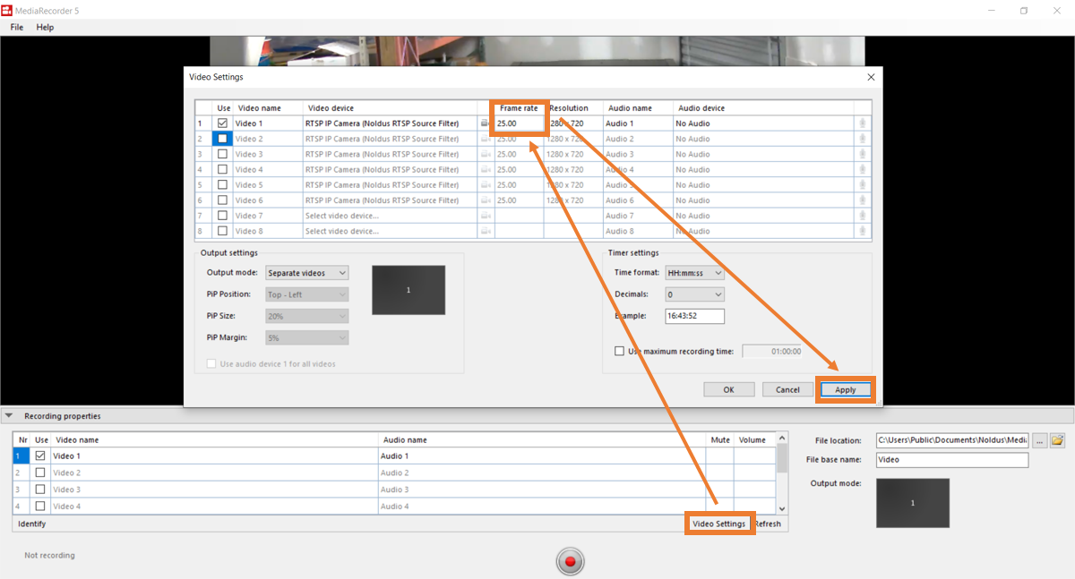The height and width of the screenshot is (579, 1075).
Task: Check Use for Video 2 in Video Settings
Action: (222, 139)
